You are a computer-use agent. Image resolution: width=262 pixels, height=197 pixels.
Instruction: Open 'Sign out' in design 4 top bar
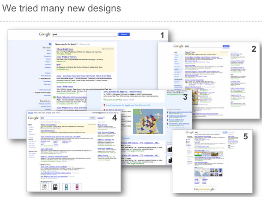pos(116,113)
